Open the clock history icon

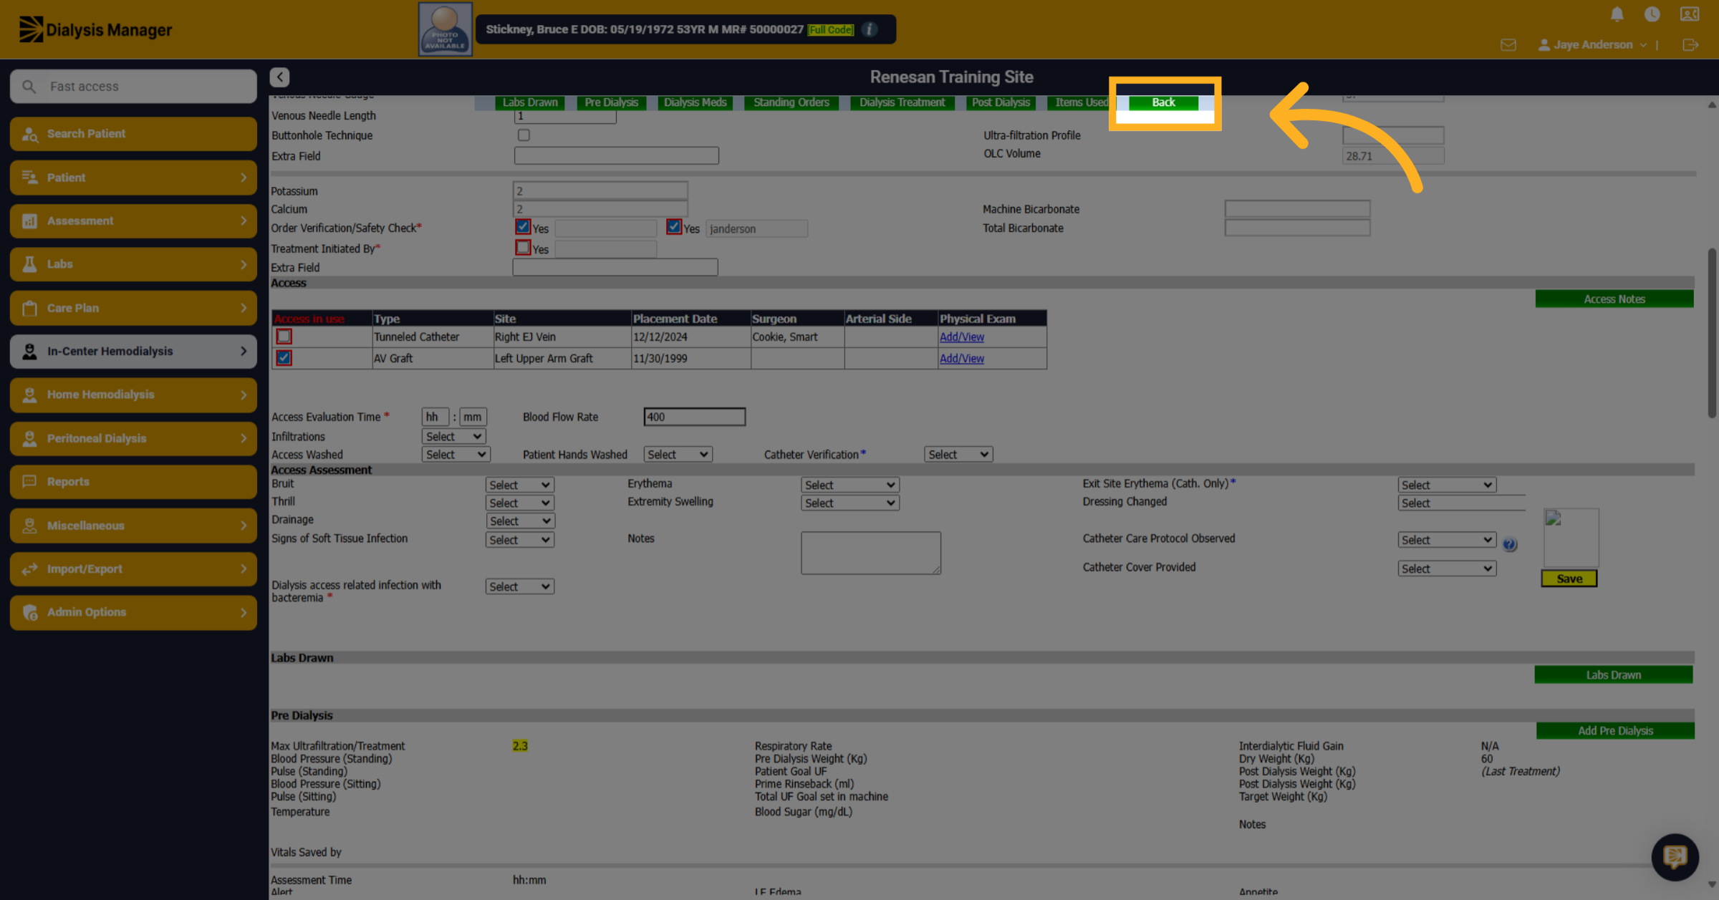click(x=1652, y=14)
